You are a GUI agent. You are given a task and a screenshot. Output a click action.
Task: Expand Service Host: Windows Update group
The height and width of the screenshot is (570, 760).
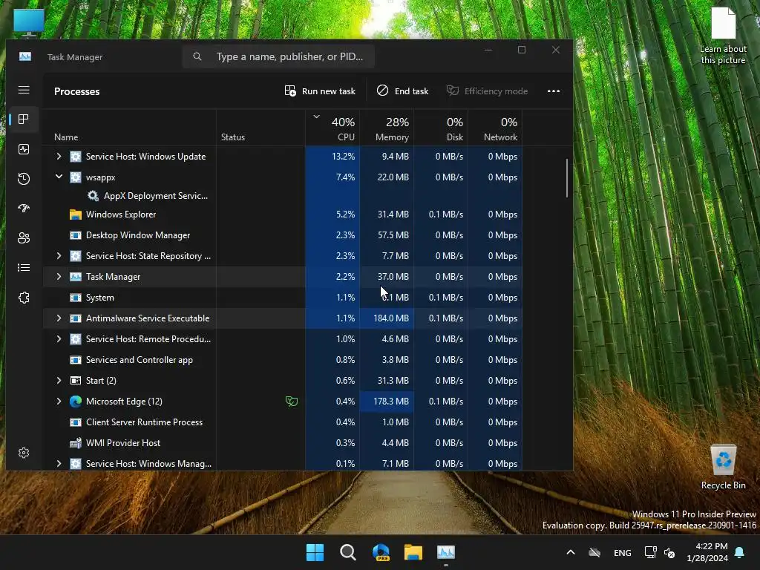(x=59, y=156)
